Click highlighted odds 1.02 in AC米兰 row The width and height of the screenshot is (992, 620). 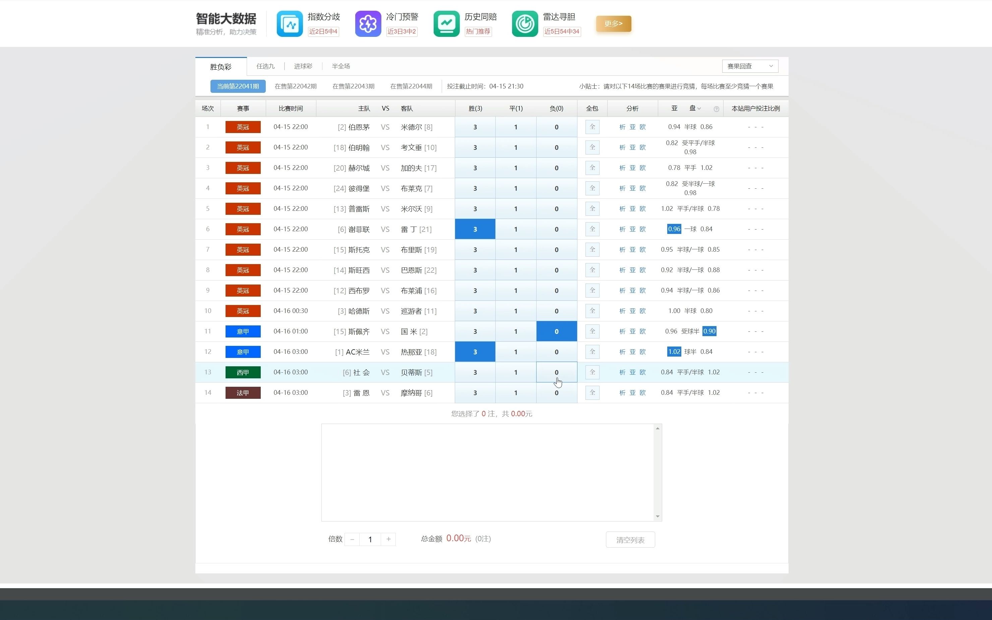pyautogui.click(x=674, y=352)
